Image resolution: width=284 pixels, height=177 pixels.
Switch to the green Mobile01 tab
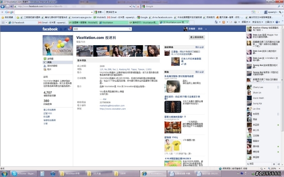pos(83,23)
